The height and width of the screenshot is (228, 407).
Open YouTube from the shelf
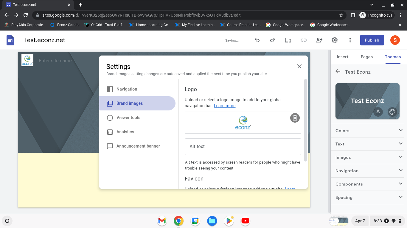pyautogui.click(x=245, y=221)
